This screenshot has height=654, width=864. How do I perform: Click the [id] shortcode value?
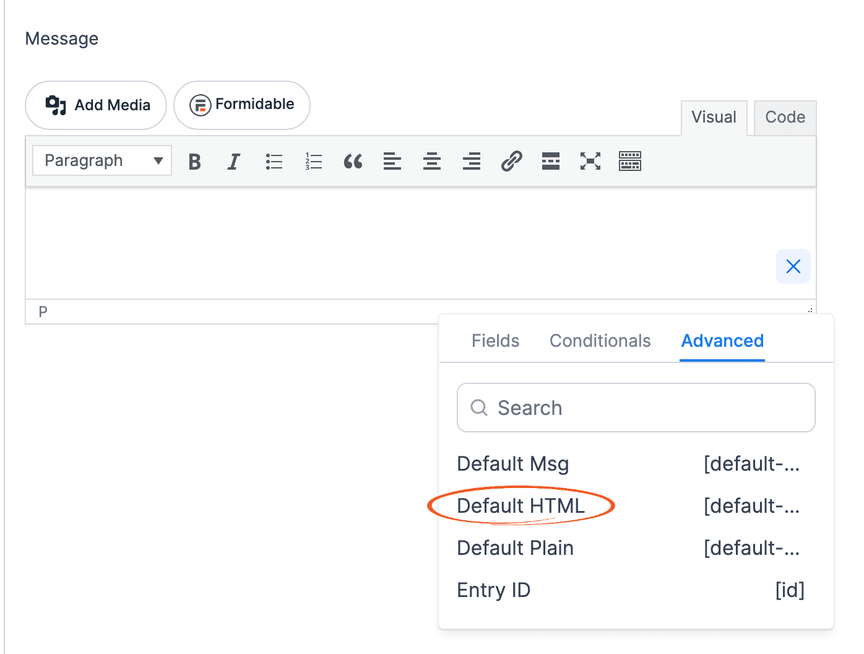pos(790,590)
